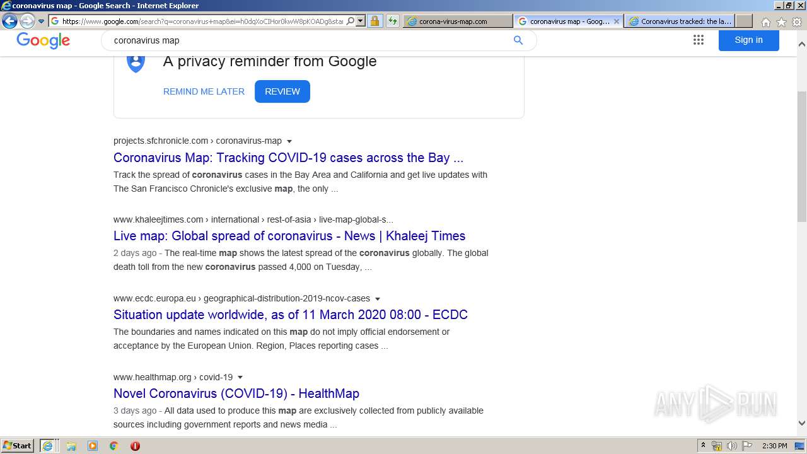Open the Google apps grid icon
The width and height of the screenshot is (807, 454).
pos(698,40)
